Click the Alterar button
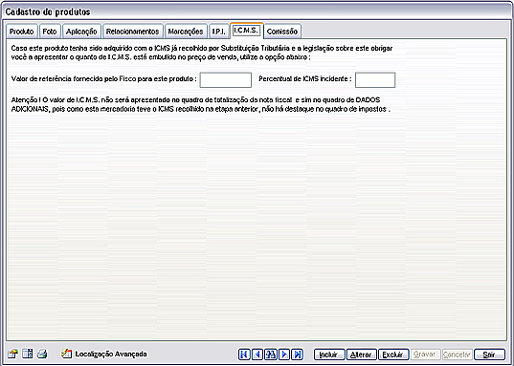The image size is (514, 366). [x=361, y=355]
